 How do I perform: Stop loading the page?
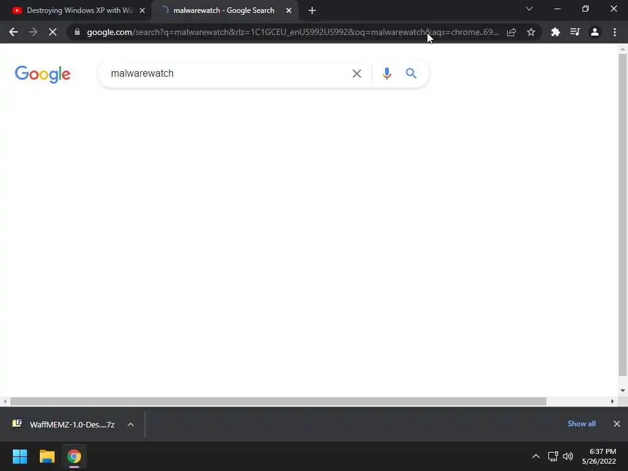coord(53,32)
